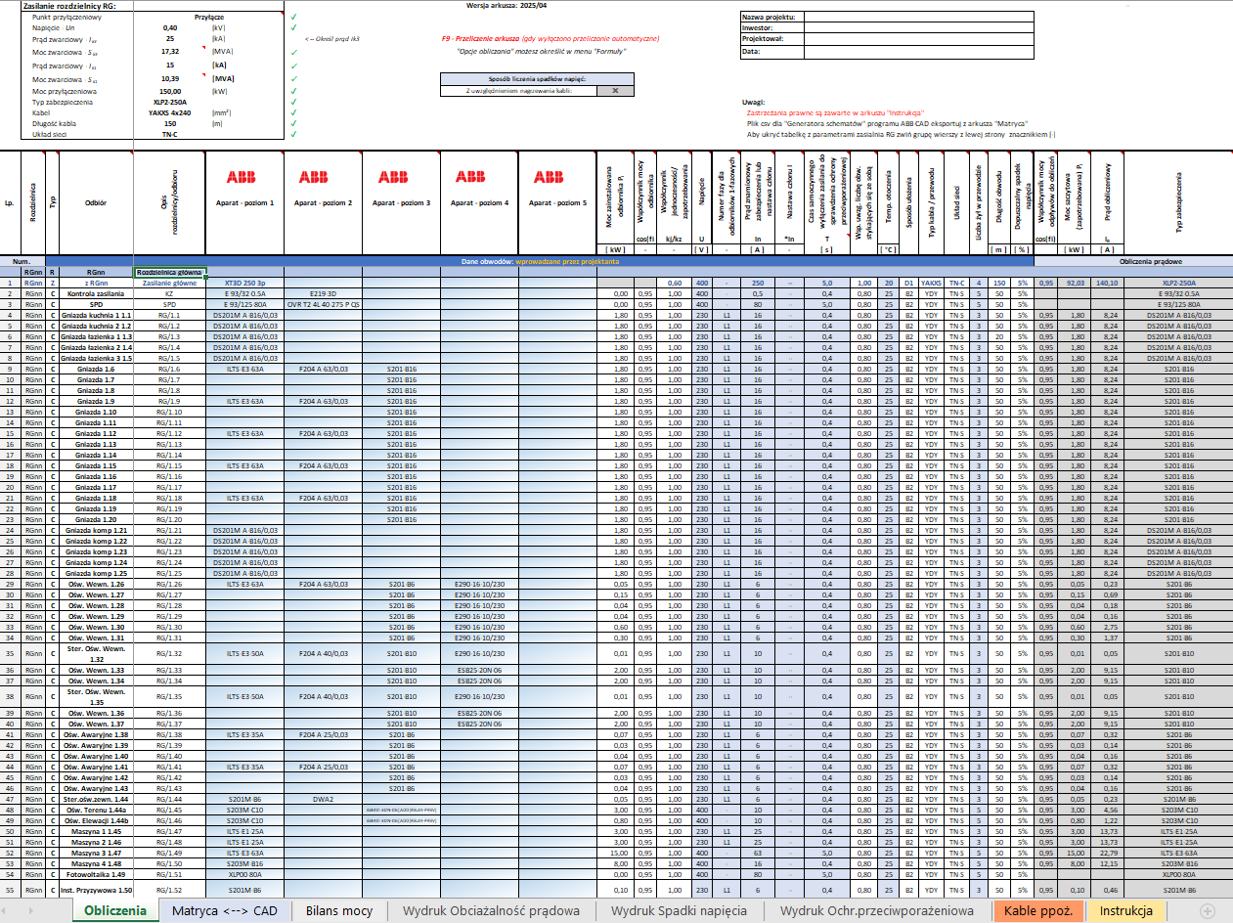Select the DWA2 device cell
Screen dimensions: 1233x923
coord(324,799)
